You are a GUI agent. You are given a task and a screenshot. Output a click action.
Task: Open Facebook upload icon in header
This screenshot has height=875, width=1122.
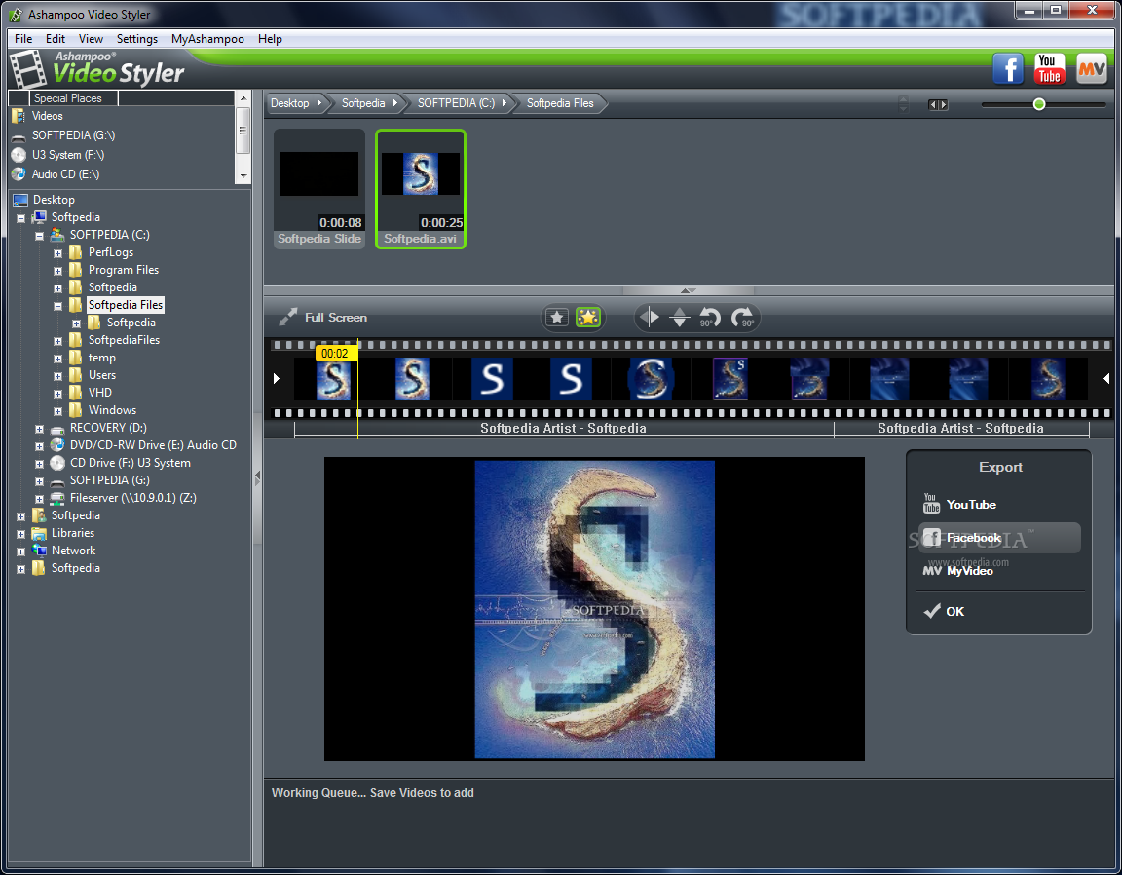pyautogui.click(x=1007, y=69)
